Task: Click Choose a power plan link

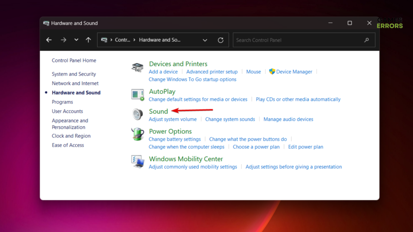Action: tap(256, 147)
